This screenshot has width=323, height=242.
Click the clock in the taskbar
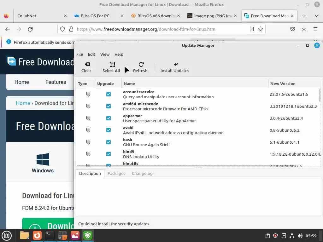(x=311, y=236)
